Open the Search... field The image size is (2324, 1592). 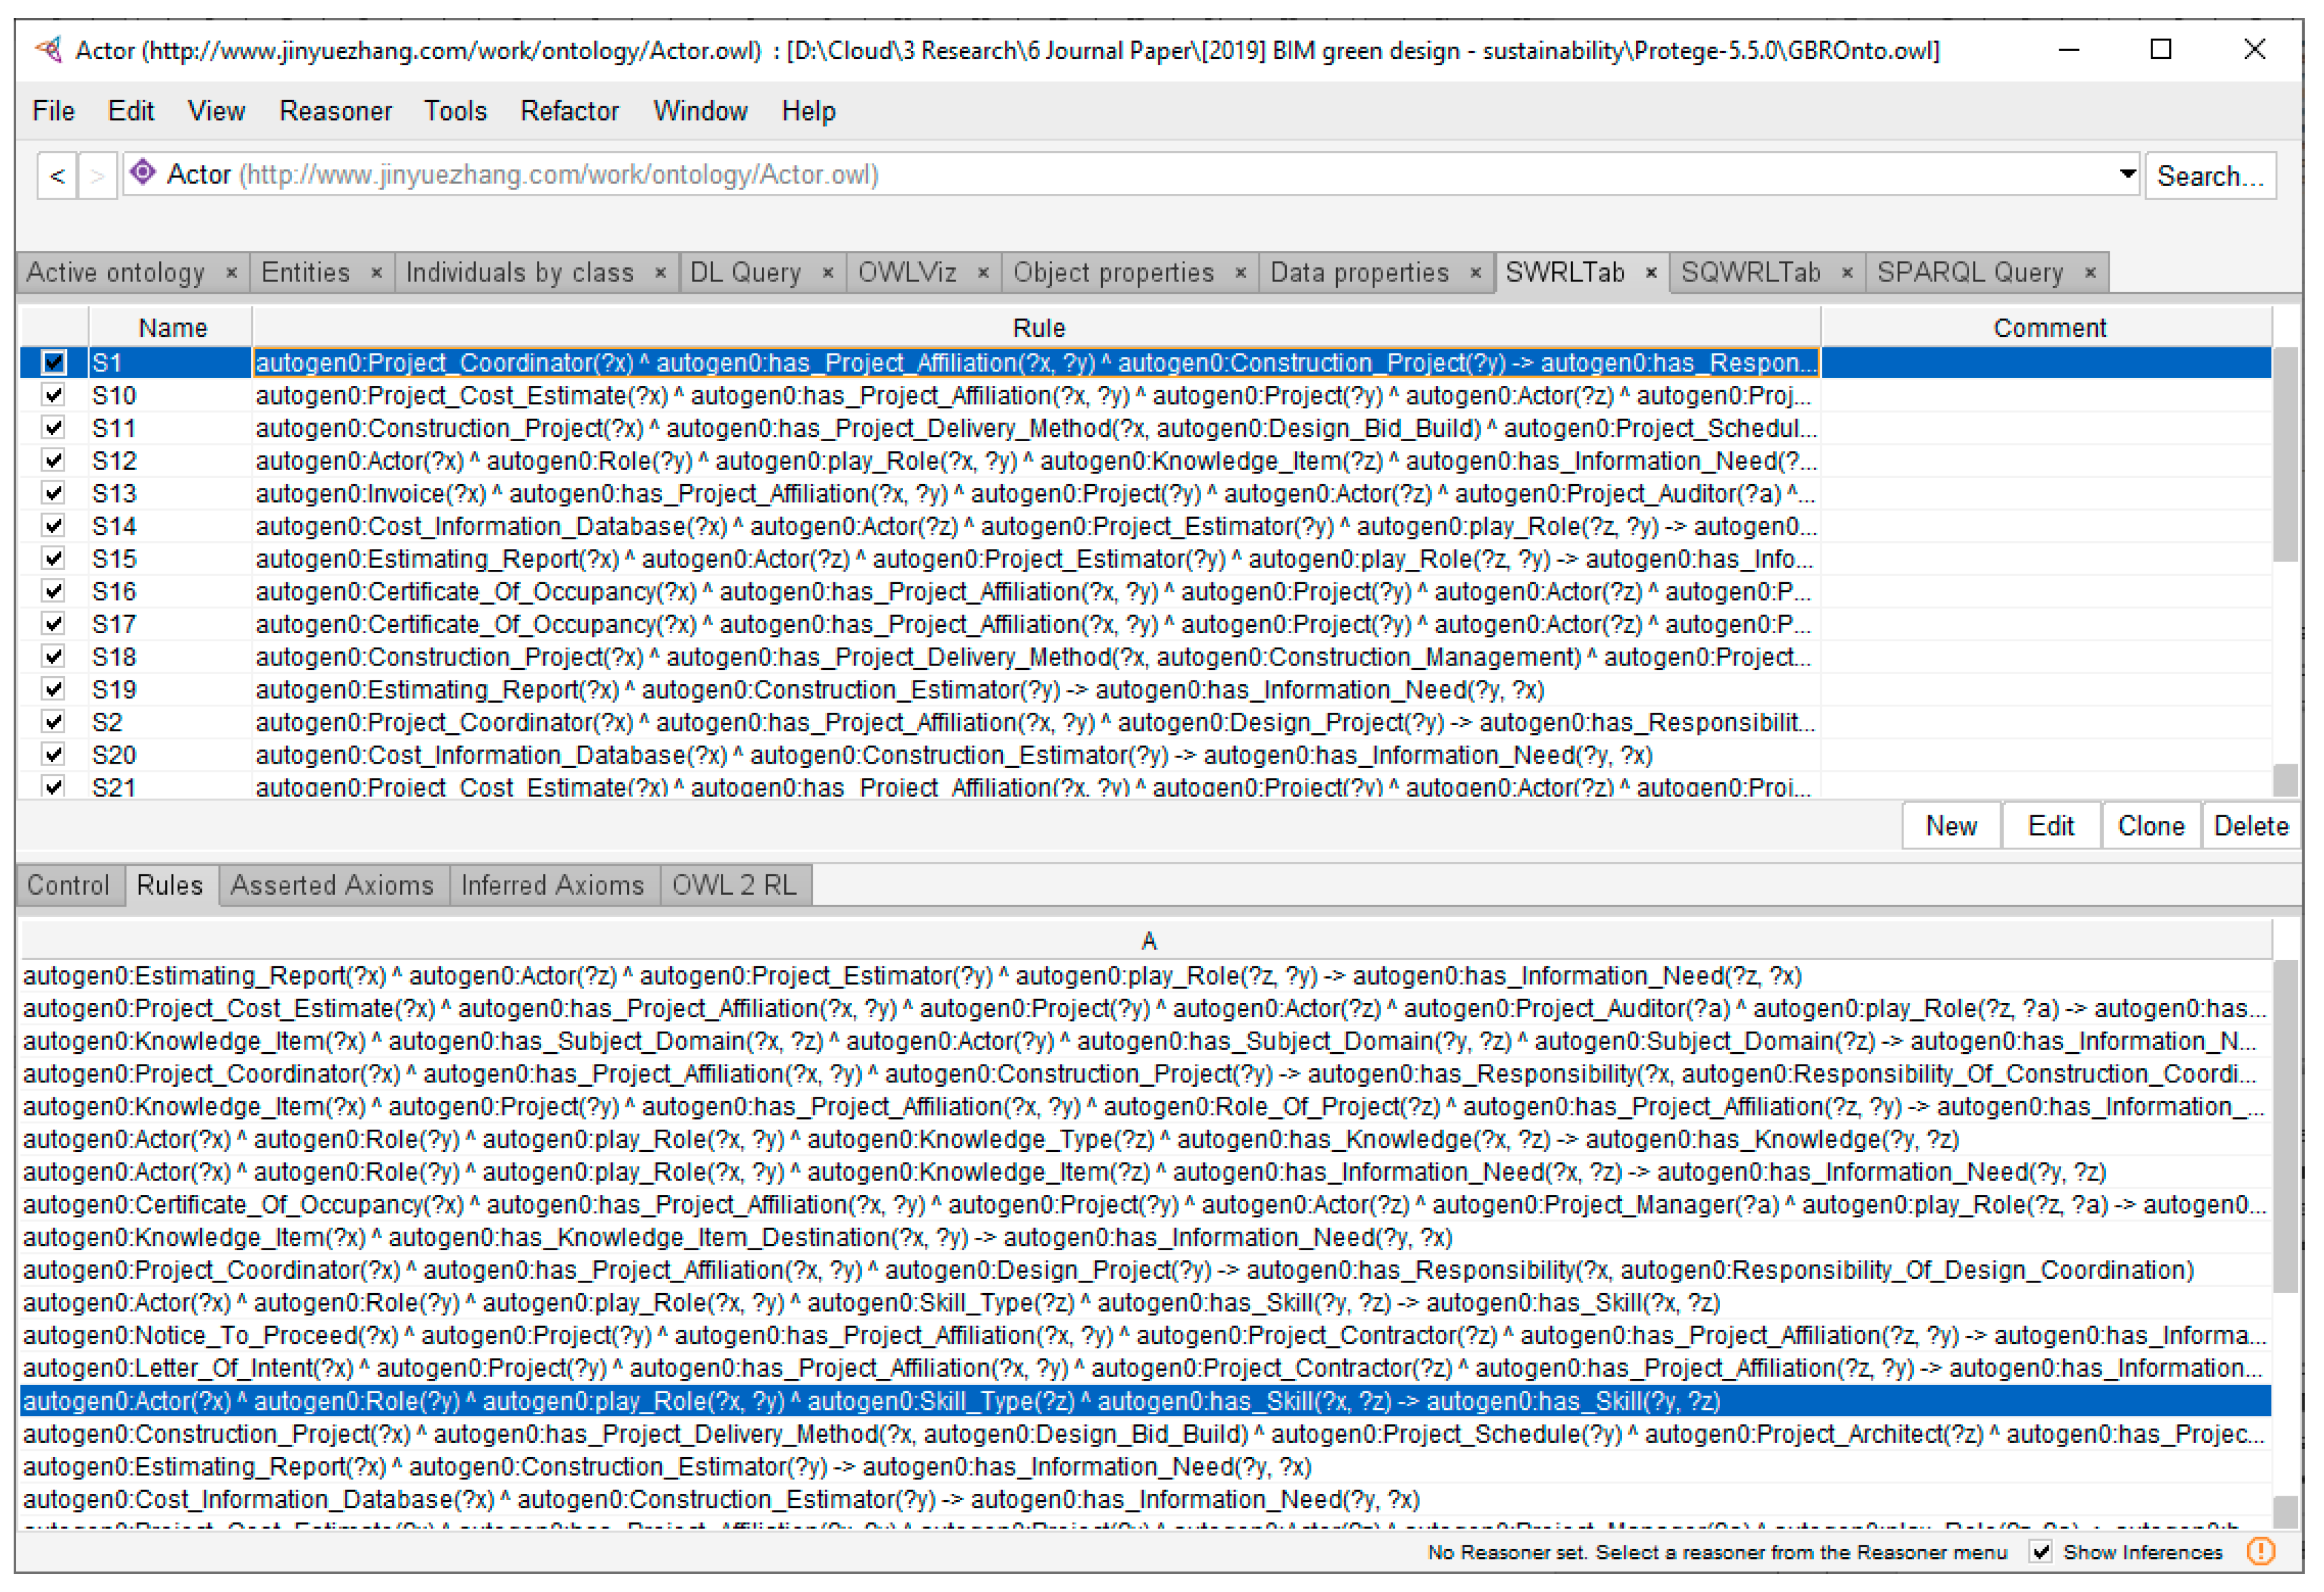pyautogui.click(x=2210, y=176)
